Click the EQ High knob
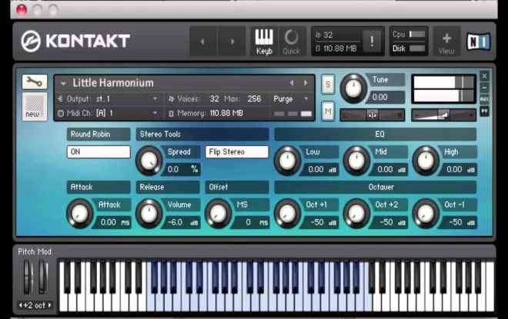508x319 pixels. (426, 161)
